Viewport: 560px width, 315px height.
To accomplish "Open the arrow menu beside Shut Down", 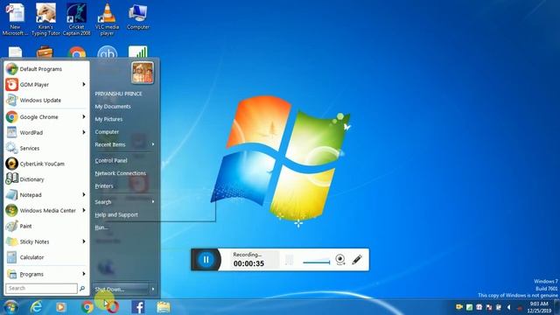I will coord(153,290).
